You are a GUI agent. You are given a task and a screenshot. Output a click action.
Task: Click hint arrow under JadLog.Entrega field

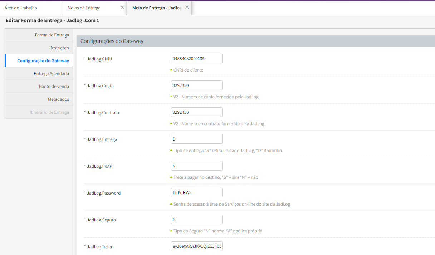point(171,151)
